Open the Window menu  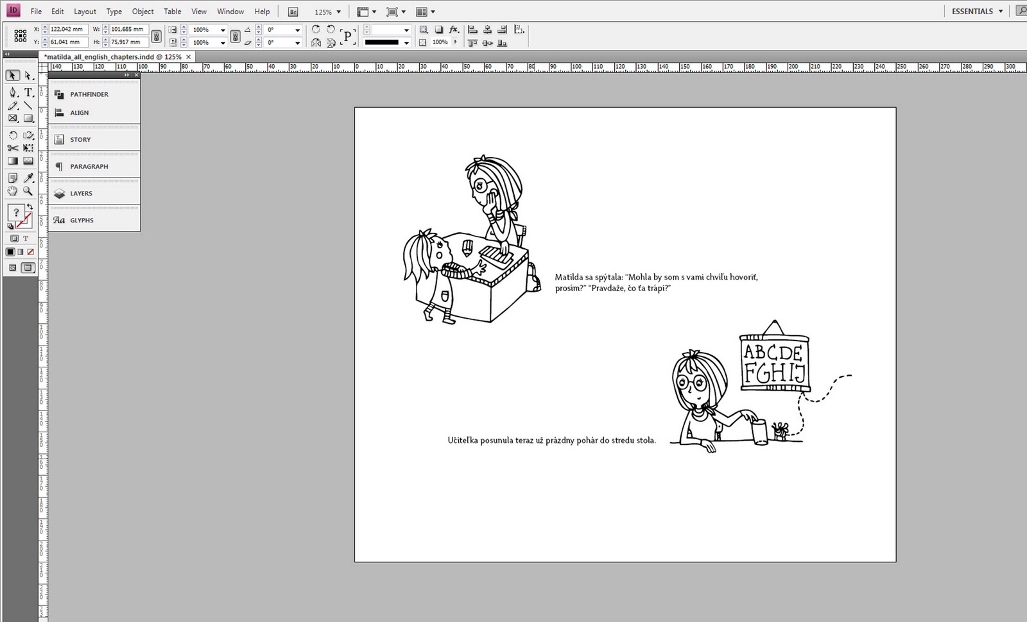click(230, 12)
